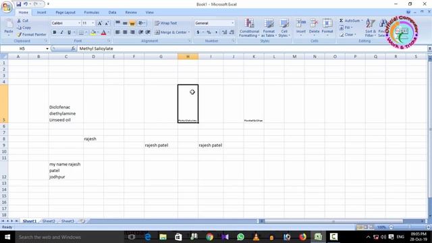The width and height of the screenshot is (432, 243).
Task: Open WhatsApp from the Windows taskbar
Action: tap(240, 237)
